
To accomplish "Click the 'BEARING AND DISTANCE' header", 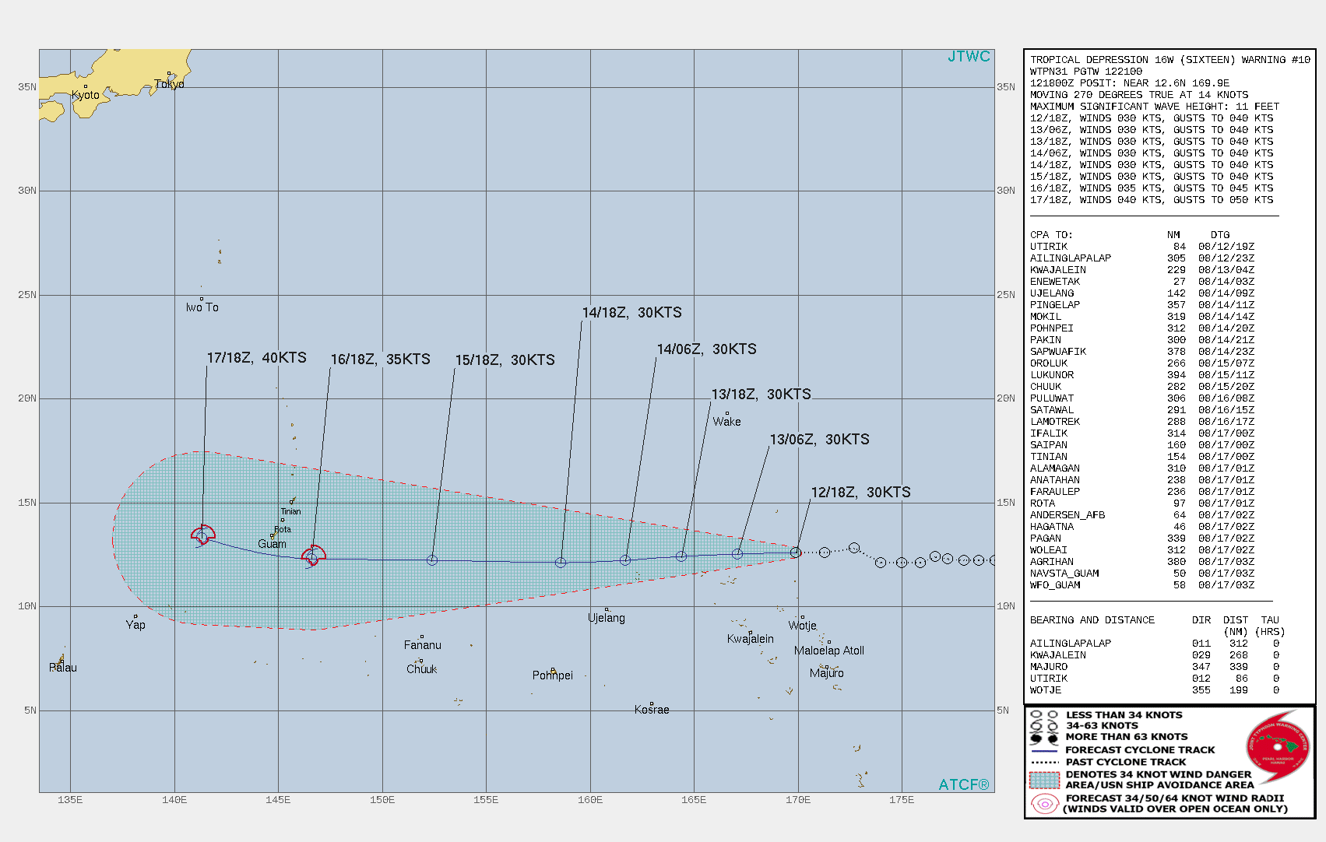I will tap(1092, 620).
